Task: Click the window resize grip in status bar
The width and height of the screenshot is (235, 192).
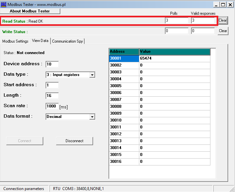Action: [x=232, y=189]
